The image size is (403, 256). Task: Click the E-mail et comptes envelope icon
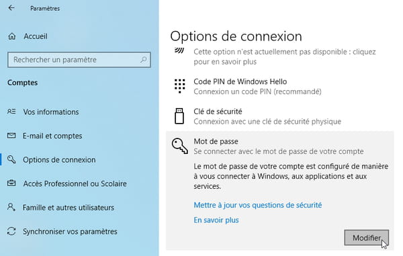11,136
